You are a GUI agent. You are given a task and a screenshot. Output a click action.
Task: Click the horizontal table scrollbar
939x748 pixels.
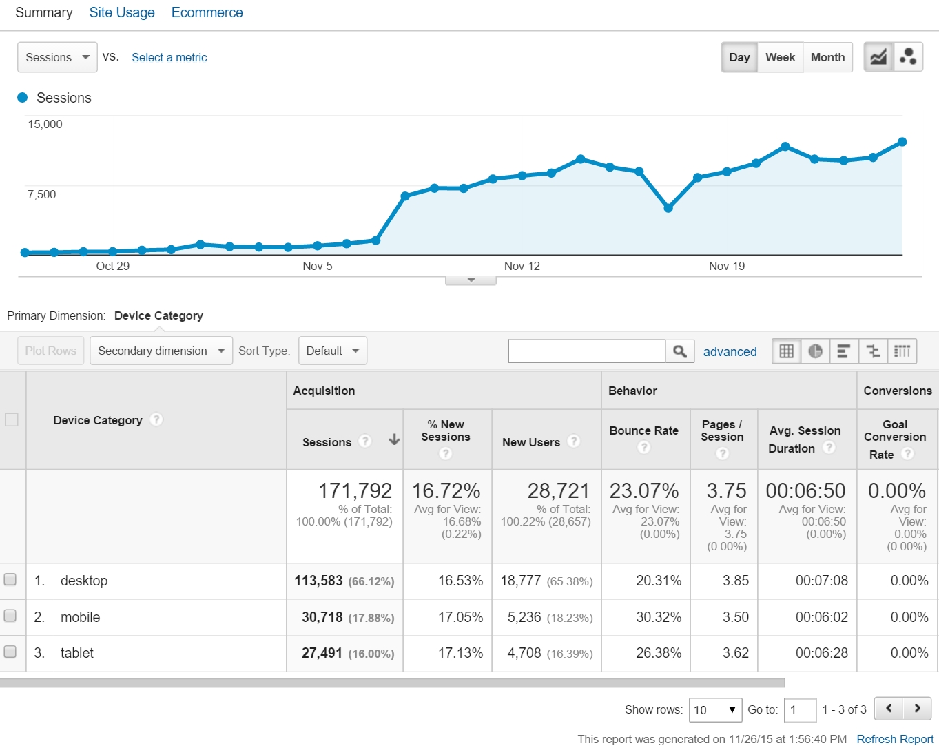point(393,683)
